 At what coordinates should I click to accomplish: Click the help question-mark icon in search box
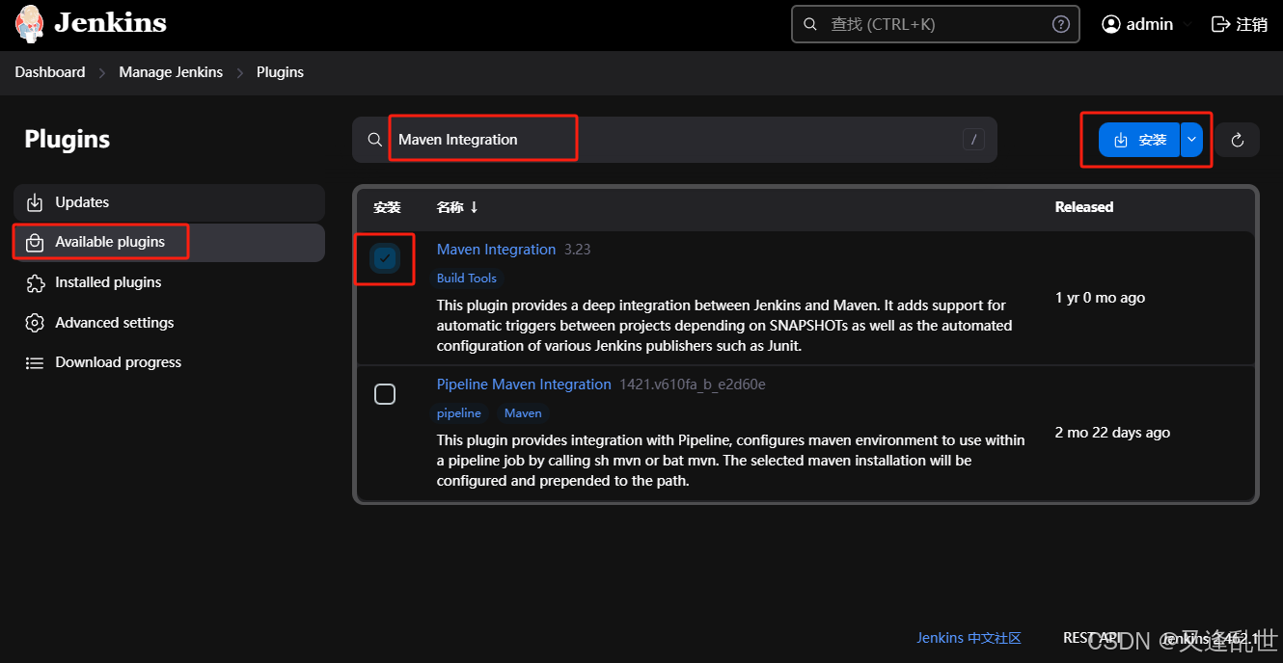click(1060, 24)
